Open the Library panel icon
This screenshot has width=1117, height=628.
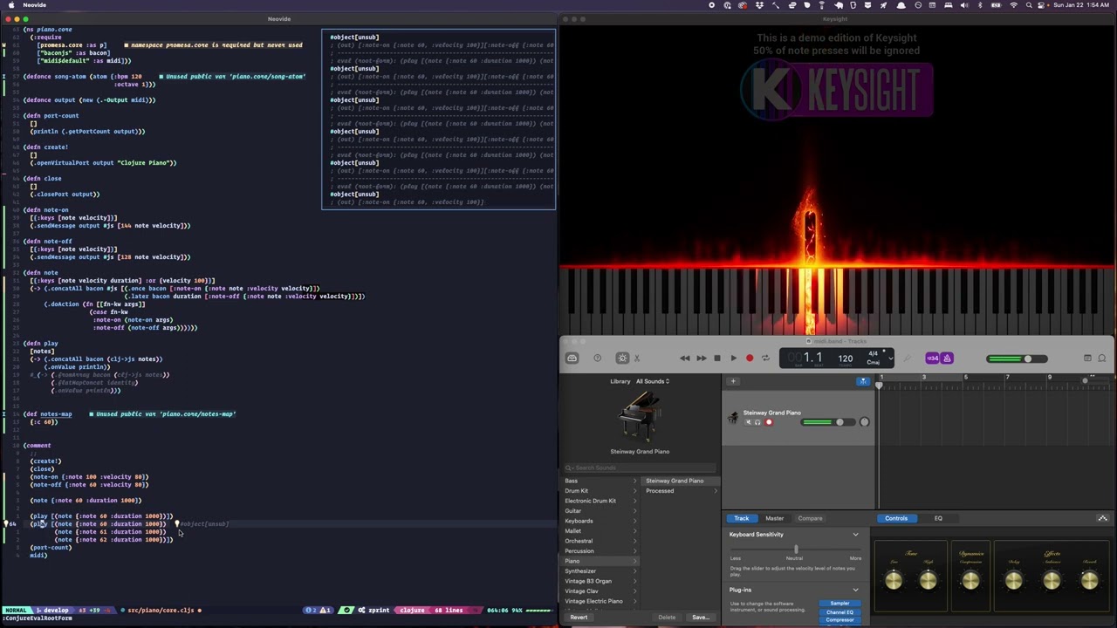click(572, 358)
